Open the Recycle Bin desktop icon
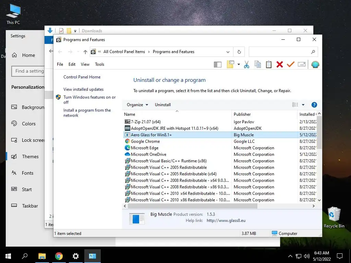This screenshot has width=351, height=263. 334,217
